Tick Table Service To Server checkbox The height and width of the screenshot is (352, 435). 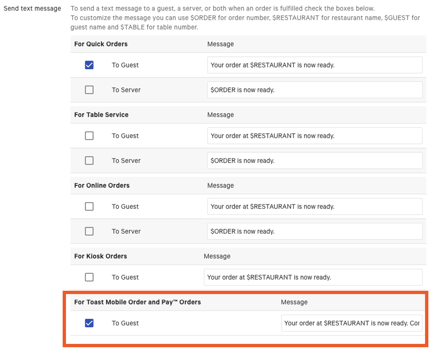click(x=89, y=161)
